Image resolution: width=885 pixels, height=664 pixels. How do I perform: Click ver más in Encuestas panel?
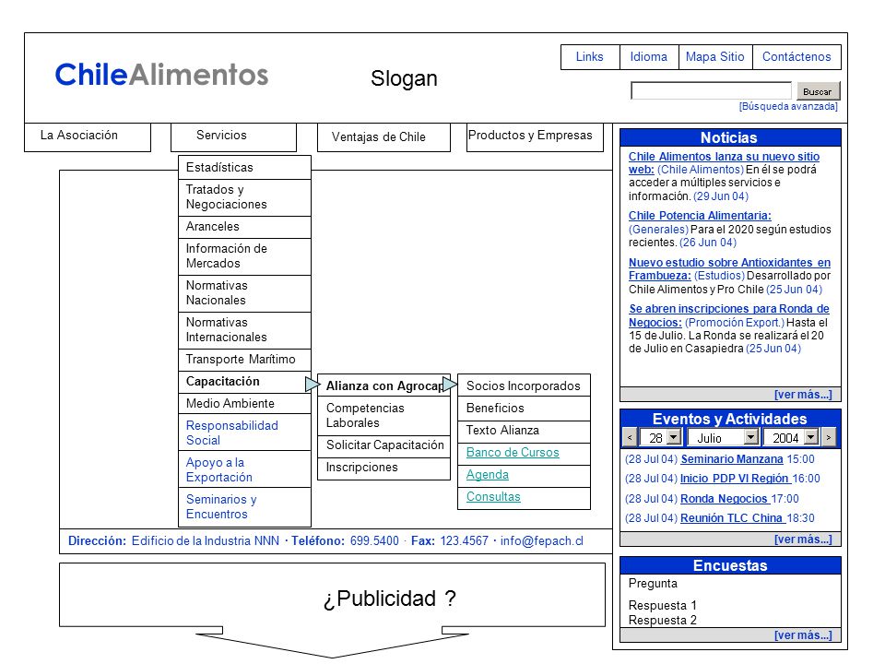click(803, 635)
